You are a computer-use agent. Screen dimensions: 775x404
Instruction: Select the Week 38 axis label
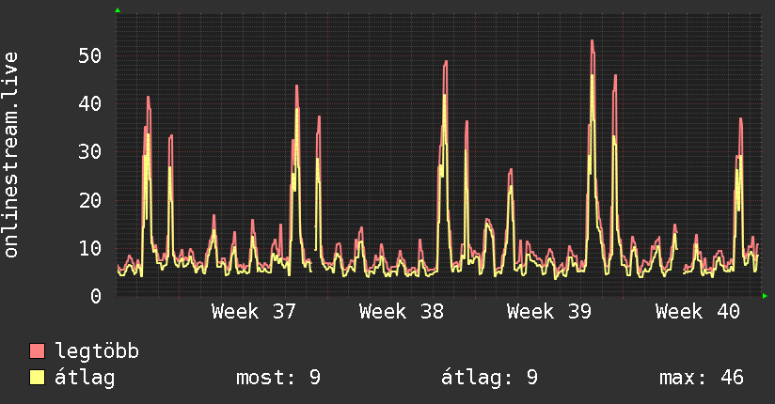tap(402, 312)
